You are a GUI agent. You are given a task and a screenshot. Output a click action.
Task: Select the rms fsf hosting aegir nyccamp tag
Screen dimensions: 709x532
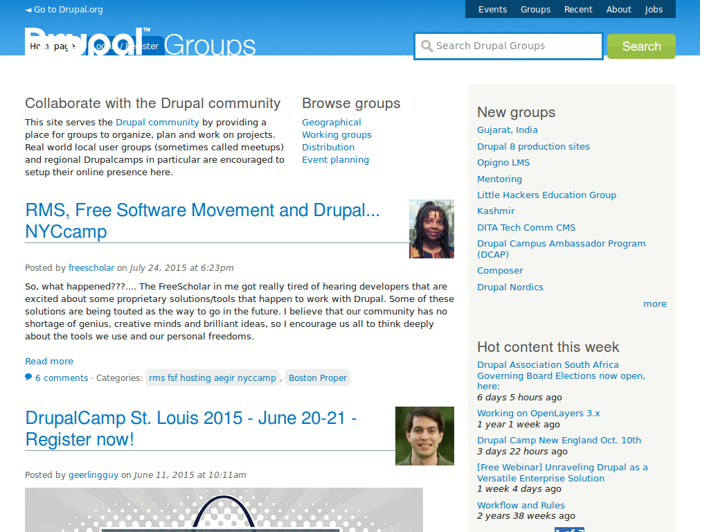(x=213, y=378)
